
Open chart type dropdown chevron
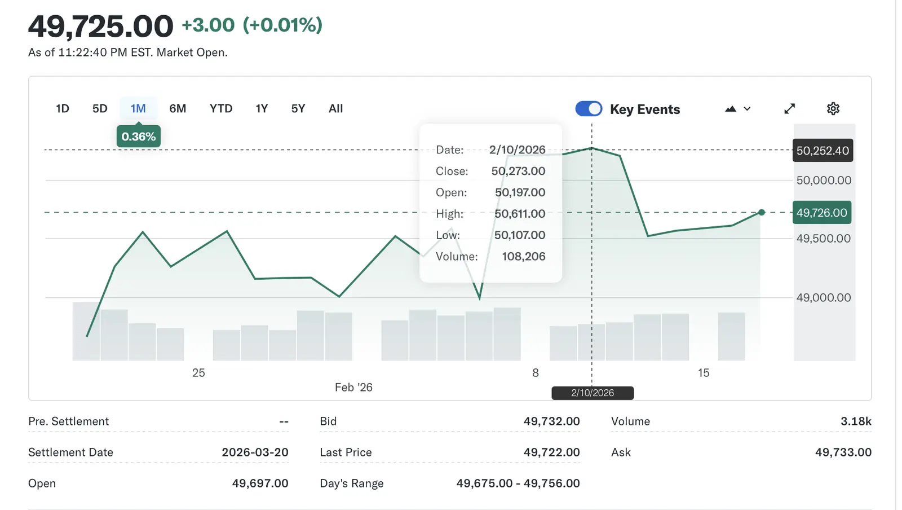pyautogui.click(x=748, y=109)
